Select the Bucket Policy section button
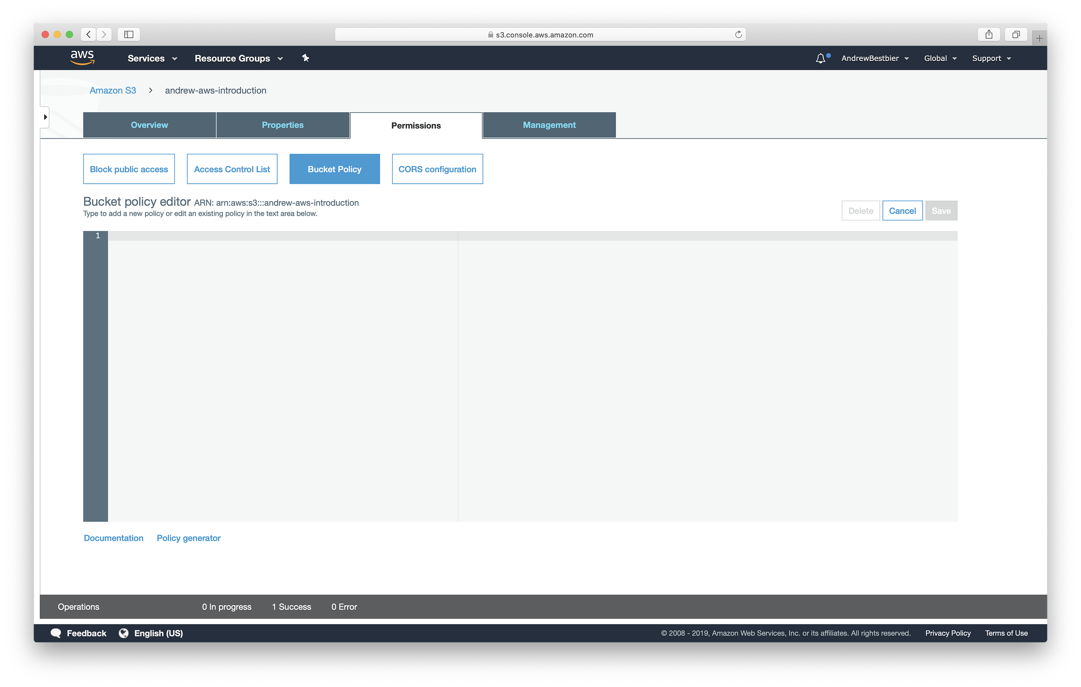This screenshot has width=1081, height=687. coord(334,169)
